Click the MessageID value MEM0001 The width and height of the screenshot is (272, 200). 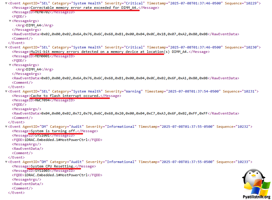42,56
